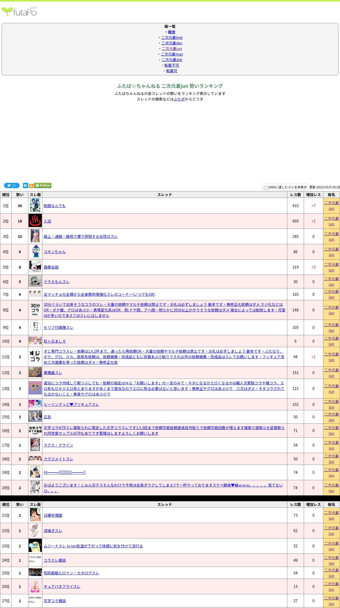Screen dimensions: 340x608
Task: Open the 虹ヶ丘ましろ thread
Action: [55, 341]
